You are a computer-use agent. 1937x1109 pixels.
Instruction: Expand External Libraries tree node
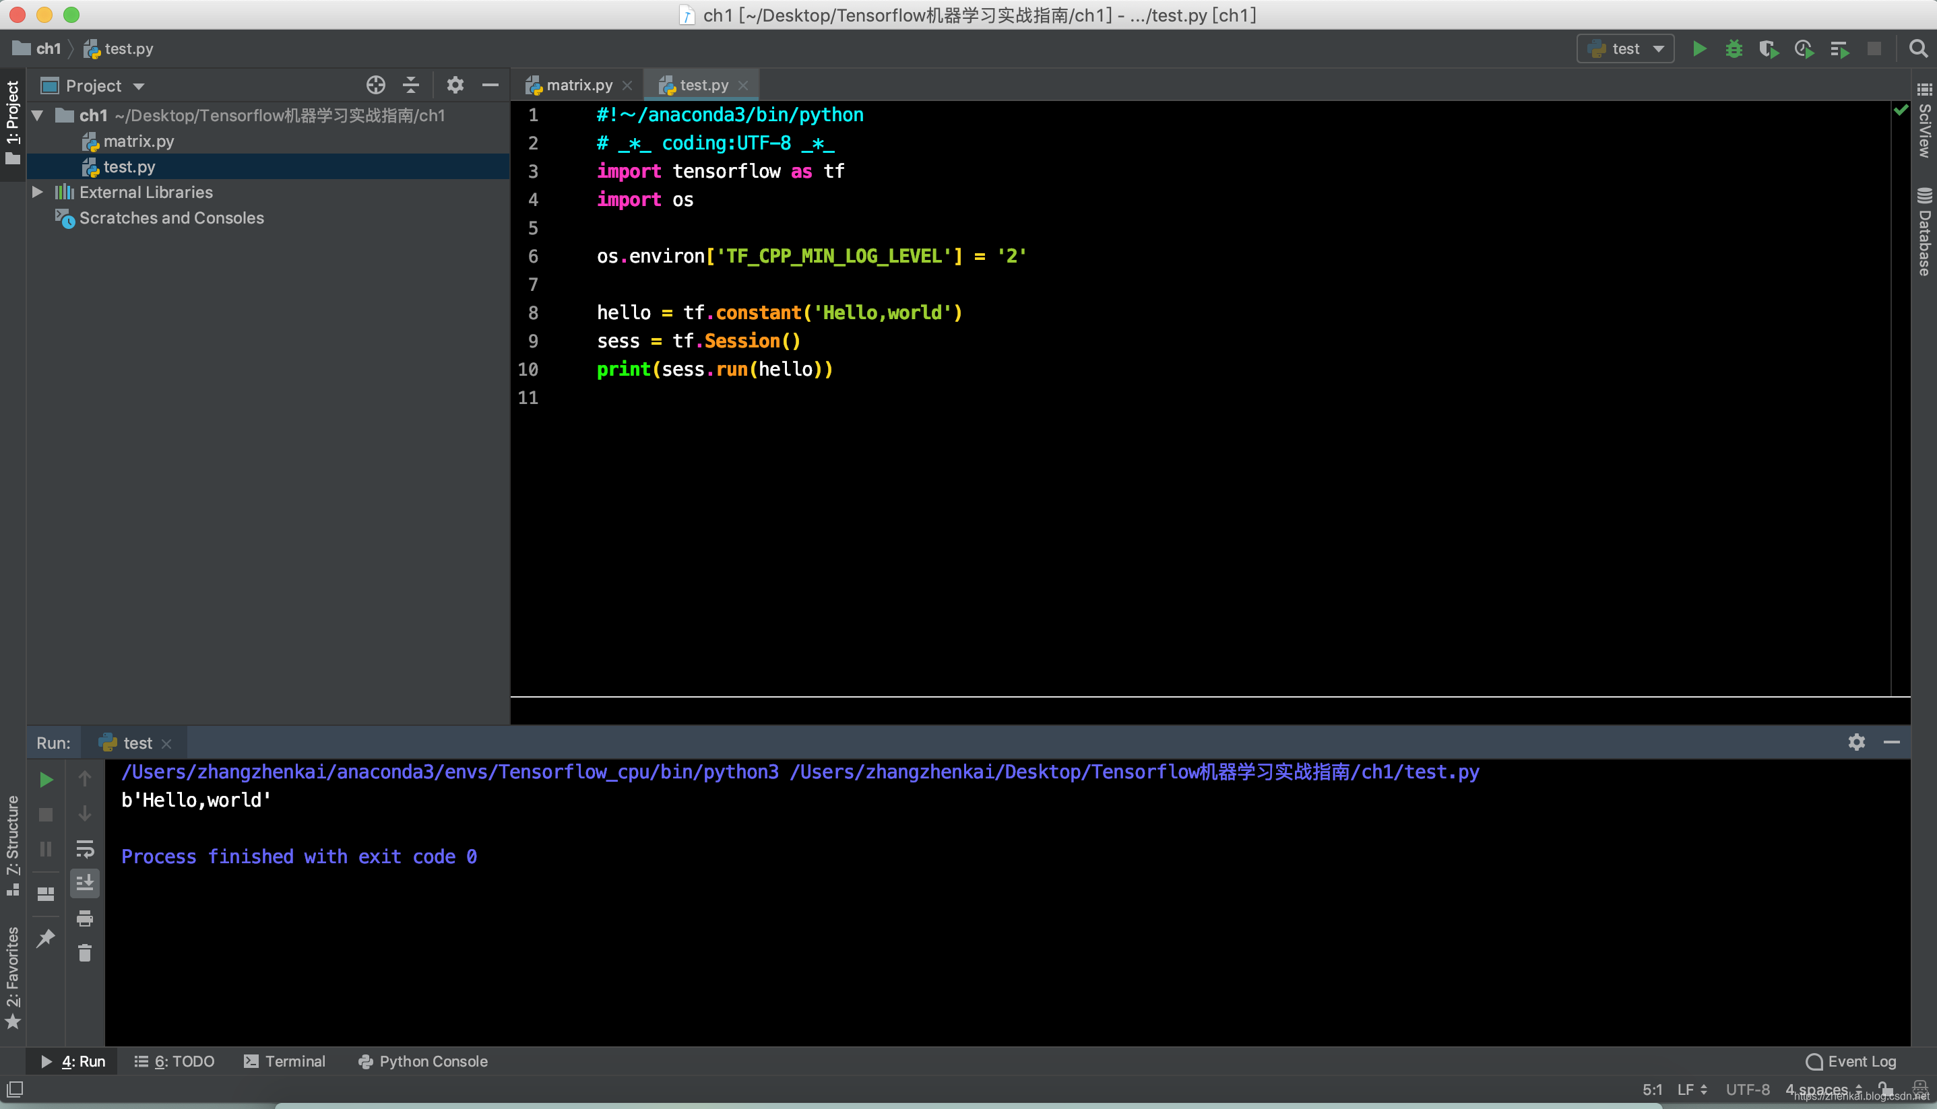[x=36, y=192]
